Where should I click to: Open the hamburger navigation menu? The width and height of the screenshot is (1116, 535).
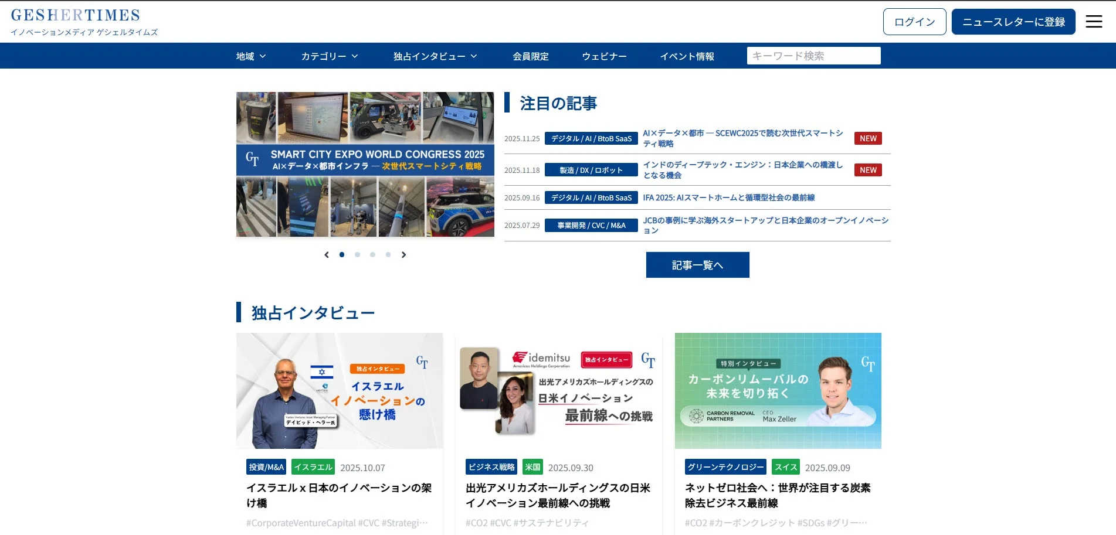pyautogui.click(x=1093, y=21)
